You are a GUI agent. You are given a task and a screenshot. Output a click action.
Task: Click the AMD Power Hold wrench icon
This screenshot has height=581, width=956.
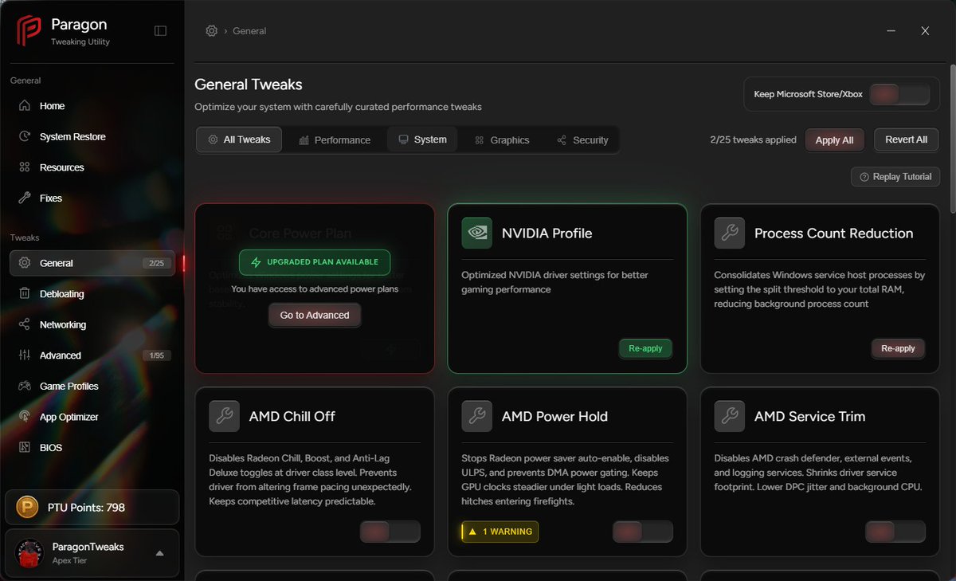(x=477, y=416)
